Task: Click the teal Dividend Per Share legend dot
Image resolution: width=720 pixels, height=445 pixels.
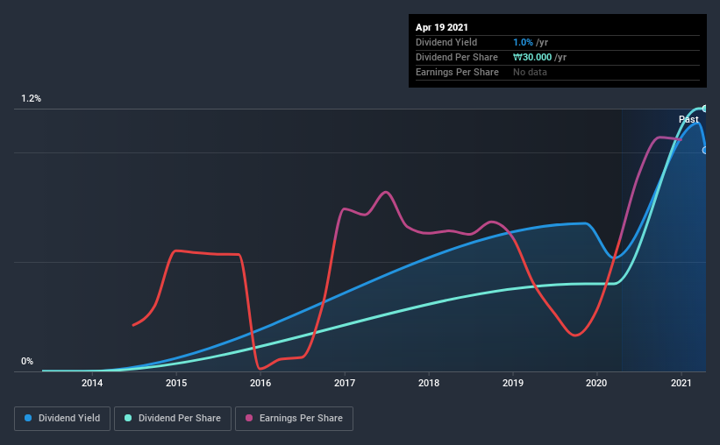Action: click(x=128, y=418)
